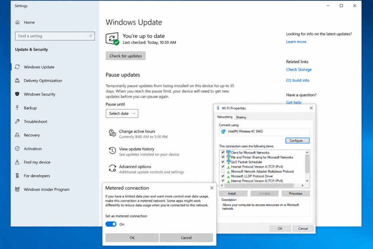Switch to the Sharing tab
Screen dimensions: 373x249
[x=241, y=117]
